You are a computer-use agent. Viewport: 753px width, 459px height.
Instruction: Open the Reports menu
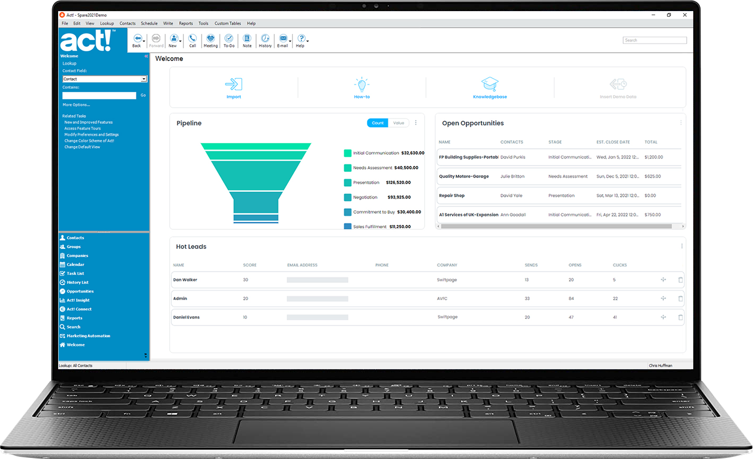(x=186, y=23)
